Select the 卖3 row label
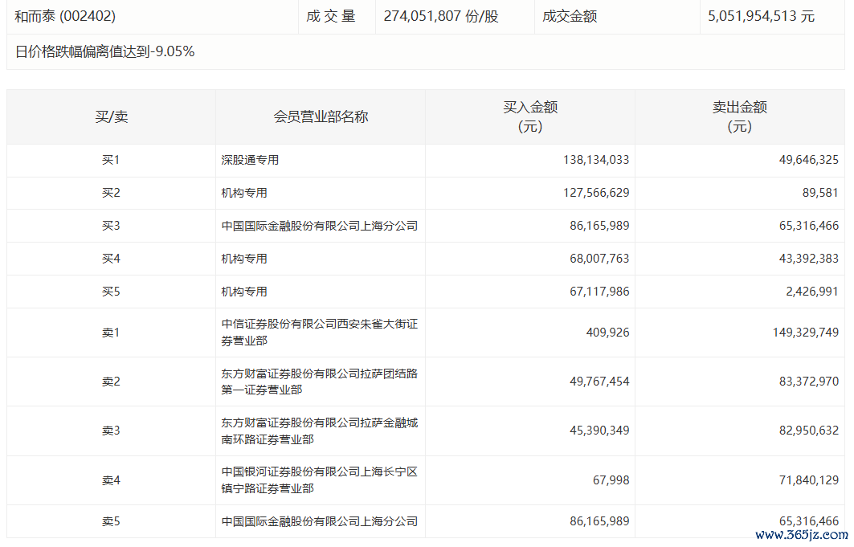 point(111,431)
